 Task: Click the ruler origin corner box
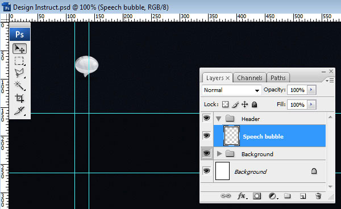[5, 18]
